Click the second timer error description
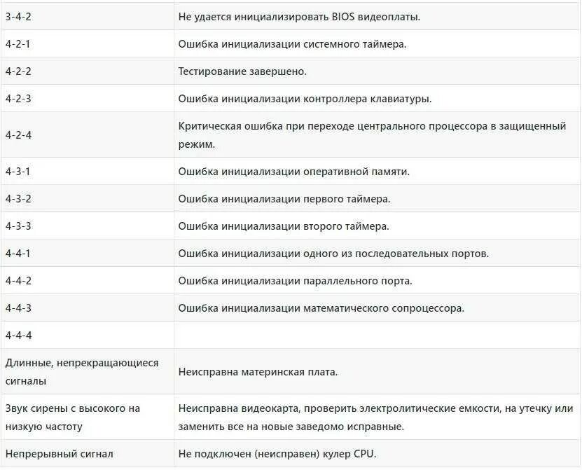The image size is (582, 470). (x=284, y=226)
